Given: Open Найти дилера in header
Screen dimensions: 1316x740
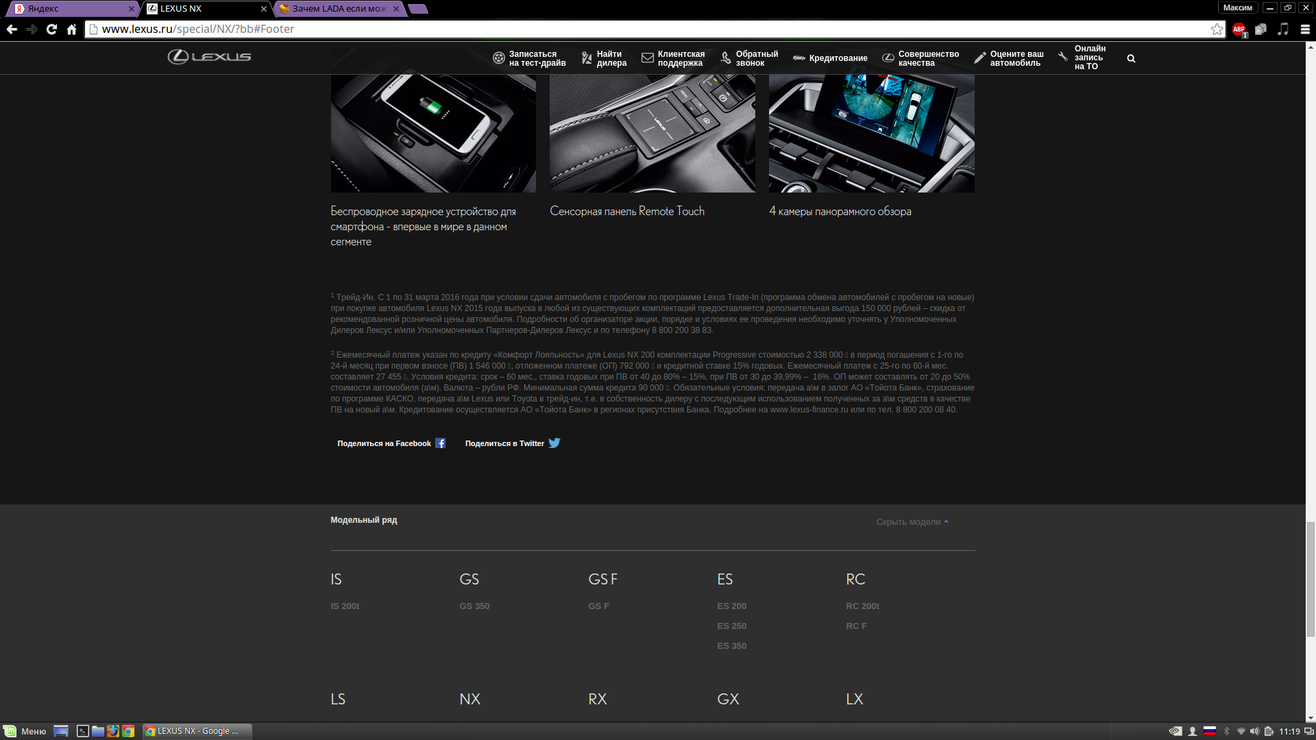Looking at the screenshot, I should (604, 58).
